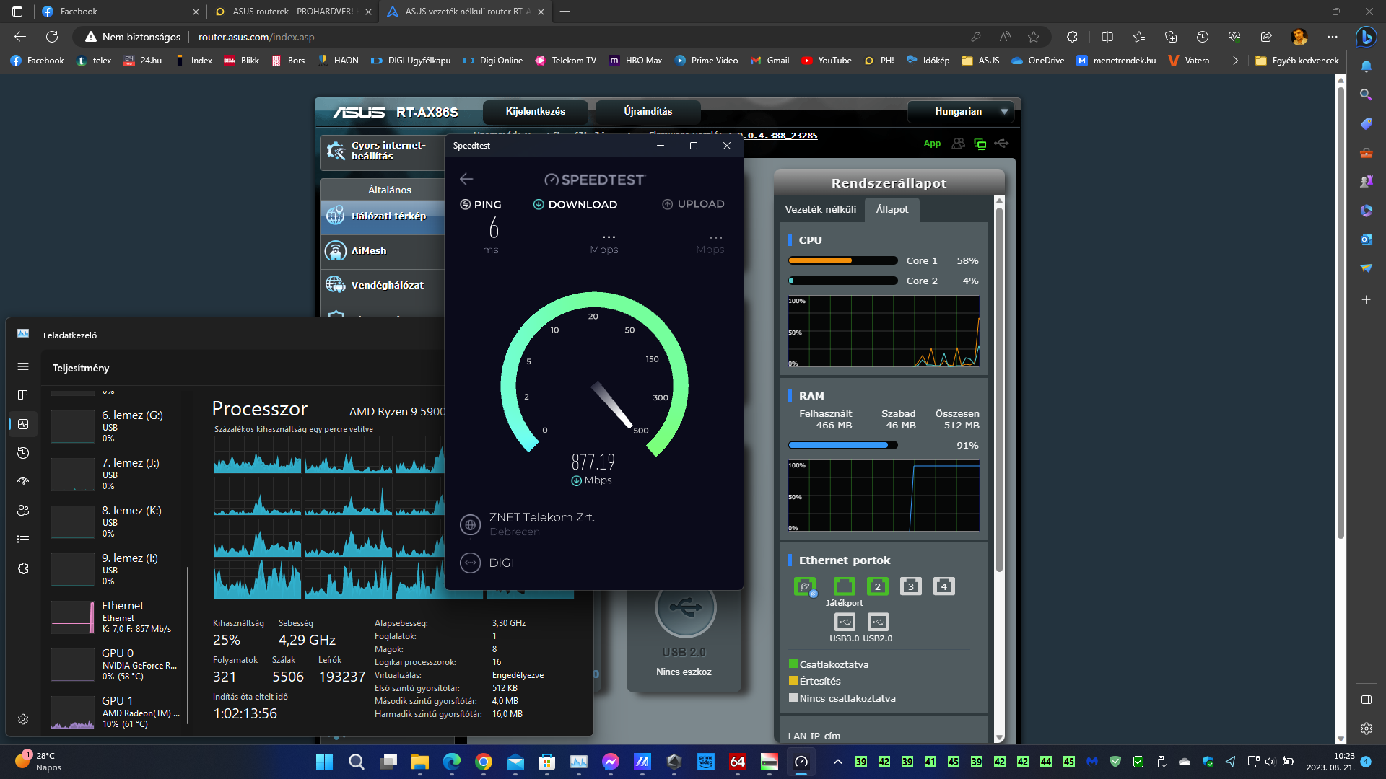1386x779 pixels.
Task: Open a new browser tab
Action: [x=565, y=12]
